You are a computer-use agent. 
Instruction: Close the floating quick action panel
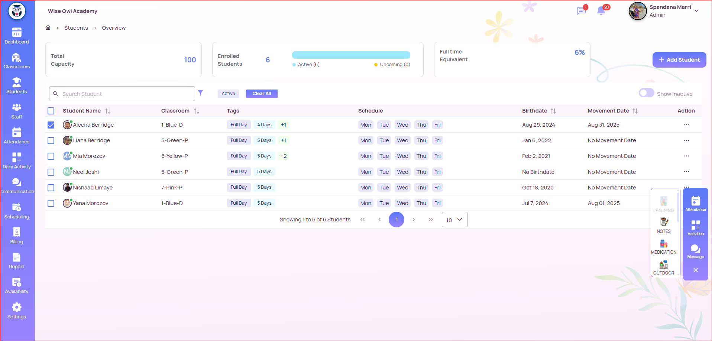click(695, 270)
